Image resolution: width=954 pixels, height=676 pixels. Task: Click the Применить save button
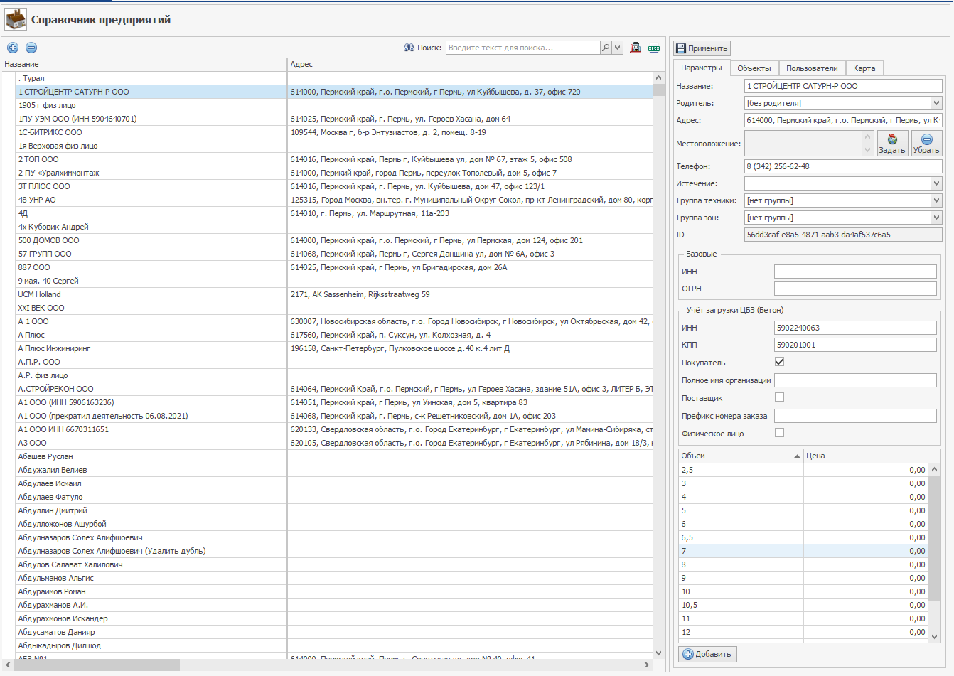click(702, 48)
